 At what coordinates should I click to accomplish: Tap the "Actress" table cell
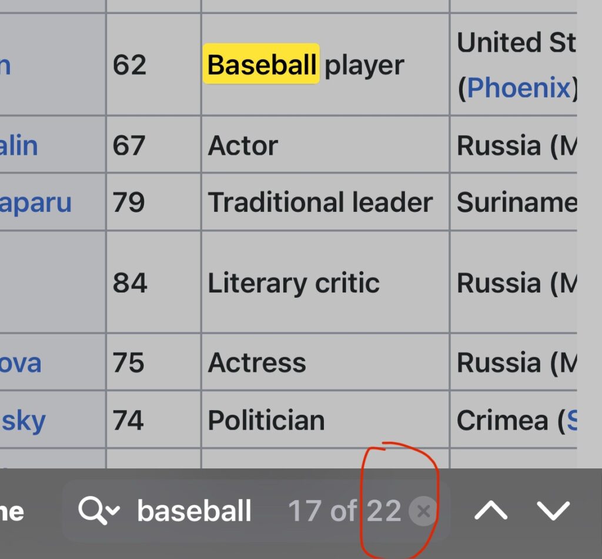pos(257,362)
